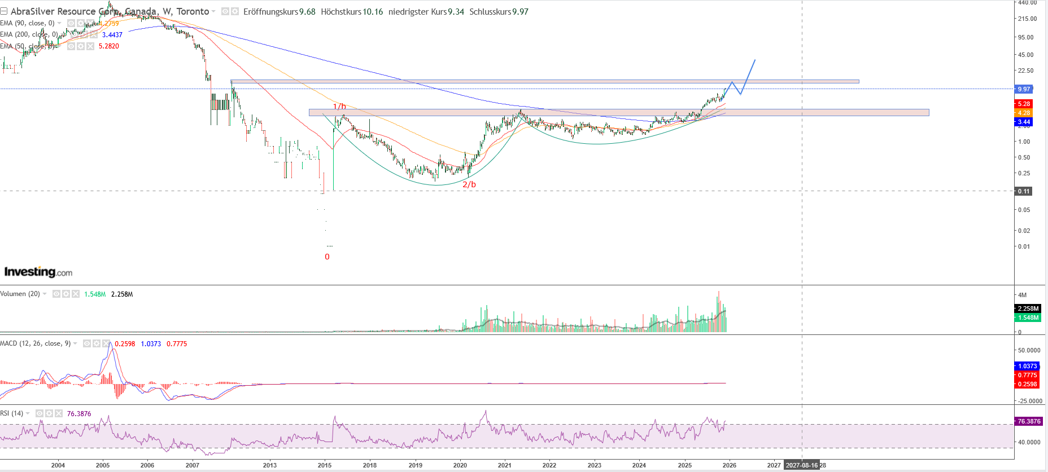Remove the RSI (14) indicator
This screenshot has height=472, width=1048.
(59, 413)
